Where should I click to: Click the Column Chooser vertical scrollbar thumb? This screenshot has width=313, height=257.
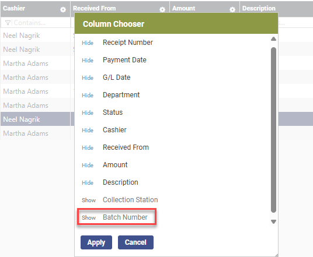[273, 130]
